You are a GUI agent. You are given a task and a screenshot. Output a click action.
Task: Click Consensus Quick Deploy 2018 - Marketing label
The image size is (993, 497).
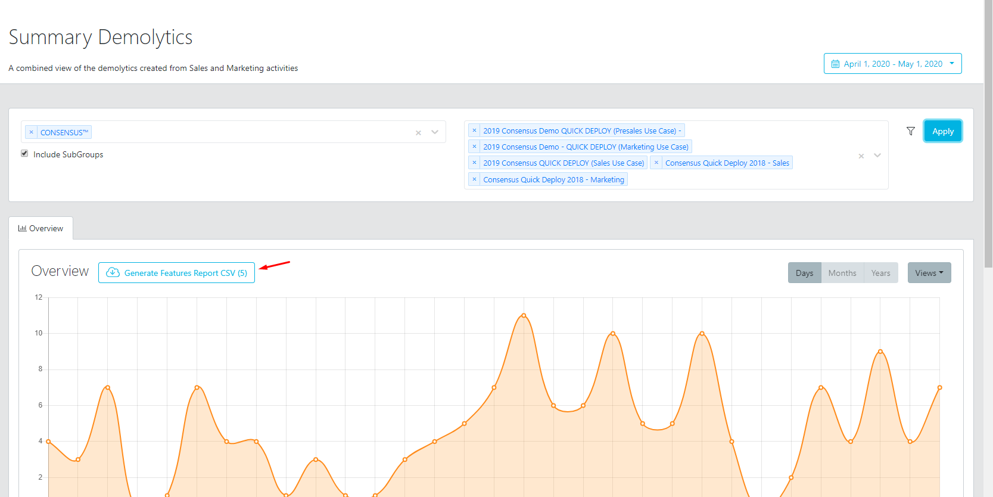pyautogui.click(x=554, y=179)
